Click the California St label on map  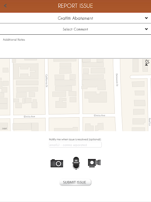click(x=46, y=81)
